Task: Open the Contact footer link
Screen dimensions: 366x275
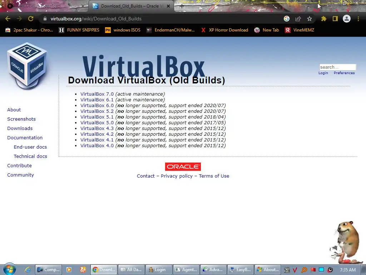Action: point(146,176)
